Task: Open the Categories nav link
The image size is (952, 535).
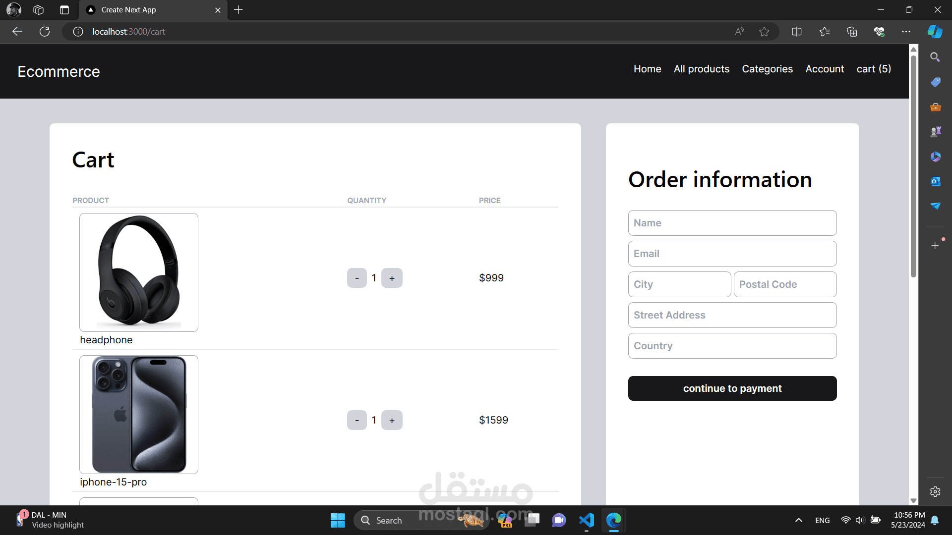Action: point(767,69)
